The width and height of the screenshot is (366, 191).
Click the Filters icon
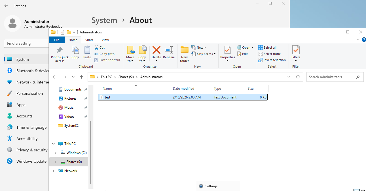296,50
